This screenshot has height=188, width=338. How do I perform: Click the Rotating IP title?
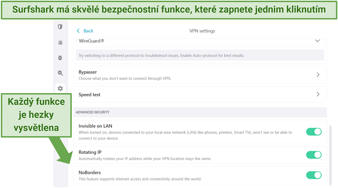point(90,152)
